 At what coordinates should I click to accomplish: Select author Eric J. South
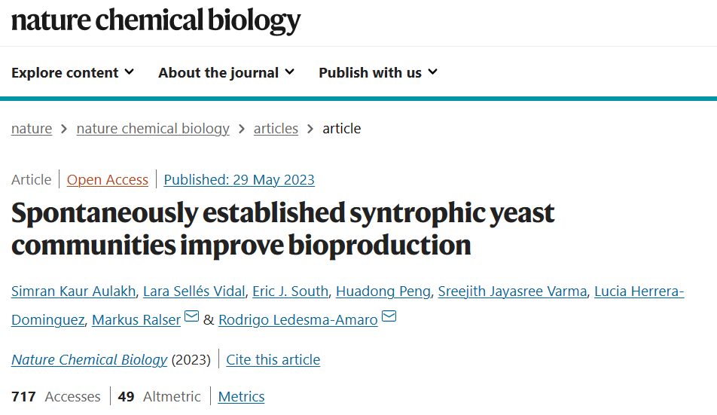[291, 291]
